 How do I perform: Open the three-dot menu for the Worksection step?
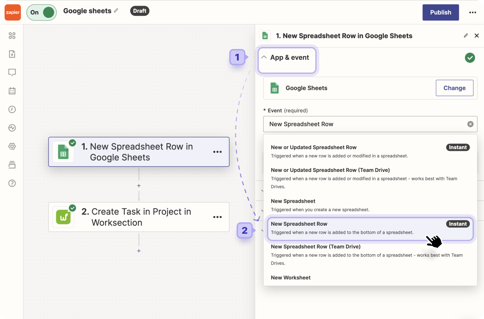(x=217, y=217)
